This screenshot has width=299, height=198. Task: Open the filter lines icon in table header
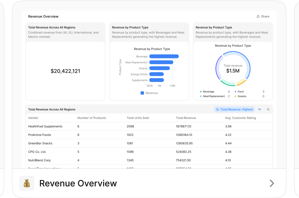click(259, 109)
